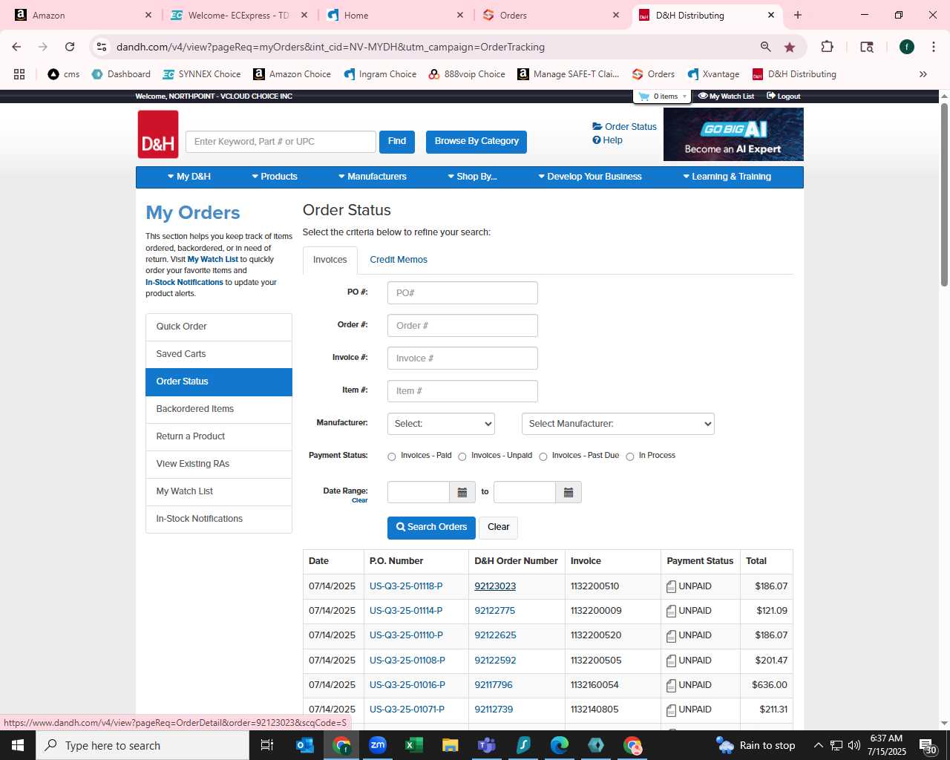Select the Invoices tab
The height and width of the screenshot is (760, 950).
point(330,260)
